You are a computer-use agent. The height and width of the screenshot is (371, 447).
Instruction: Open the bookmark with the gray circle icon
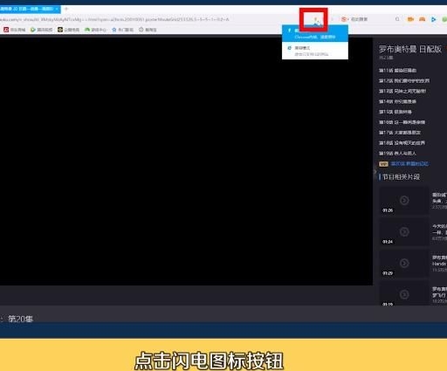[x=148, y=30]
